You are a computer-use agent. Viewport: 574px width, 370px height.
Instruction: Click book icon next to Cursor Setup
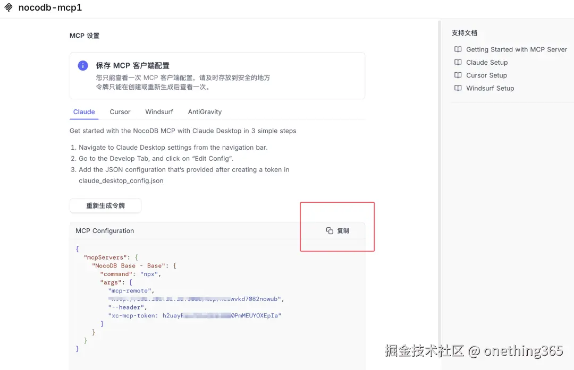pyautogui.click(x=458, y=75)
